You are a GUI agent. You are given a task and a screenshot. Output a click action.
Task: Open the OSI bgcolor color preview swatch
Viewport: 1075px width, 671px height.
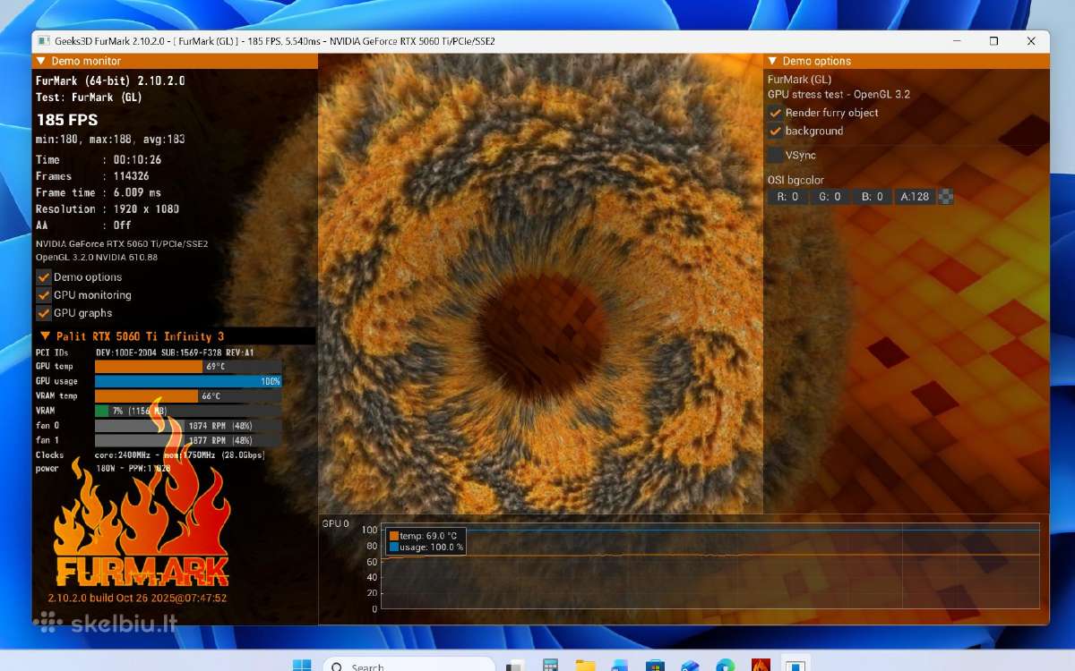coord(945,197)
